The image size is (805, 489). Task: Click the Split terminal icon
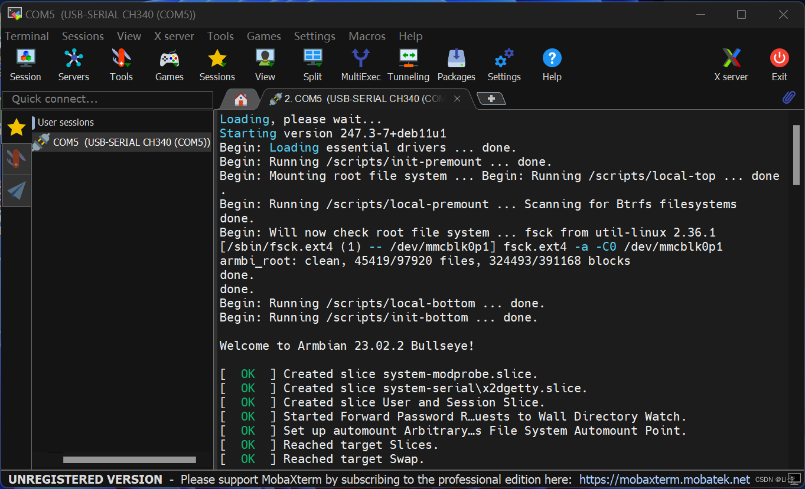(x=312, y=65)
